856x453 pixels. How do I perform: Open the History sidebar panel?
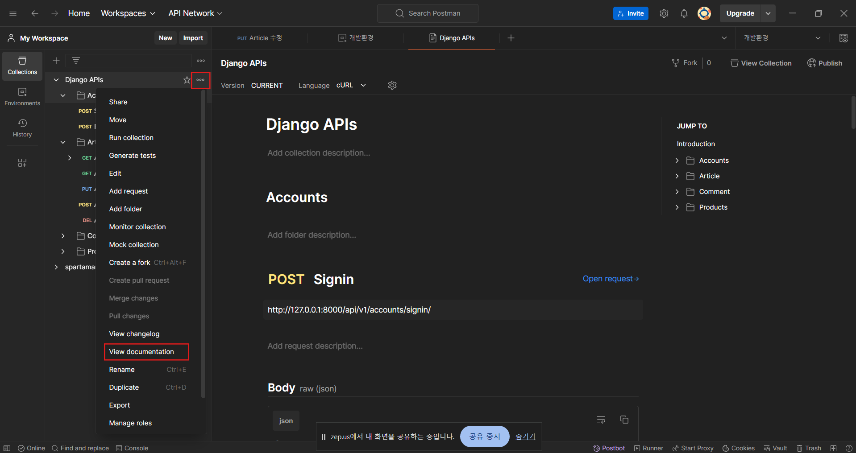pyautogui.click(x=22, y=128)
